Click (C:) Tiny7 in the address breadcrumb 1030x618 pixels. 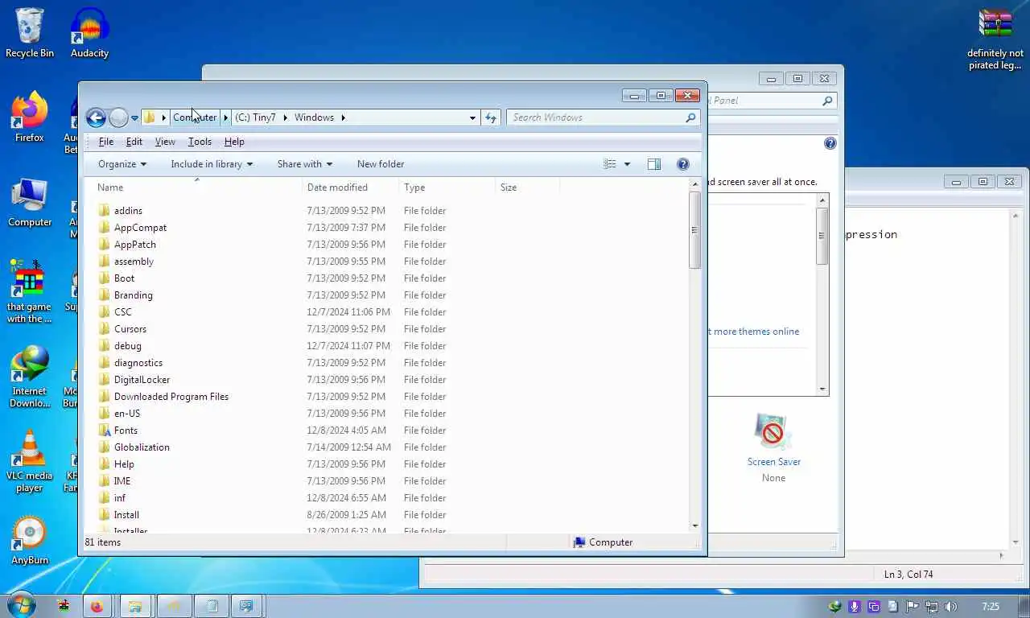point(255,117)
